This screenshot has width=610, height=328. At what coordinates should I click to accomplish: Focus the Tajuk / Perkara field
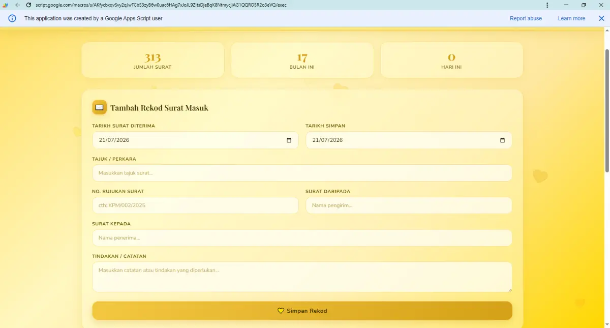[x=302, y=173]
